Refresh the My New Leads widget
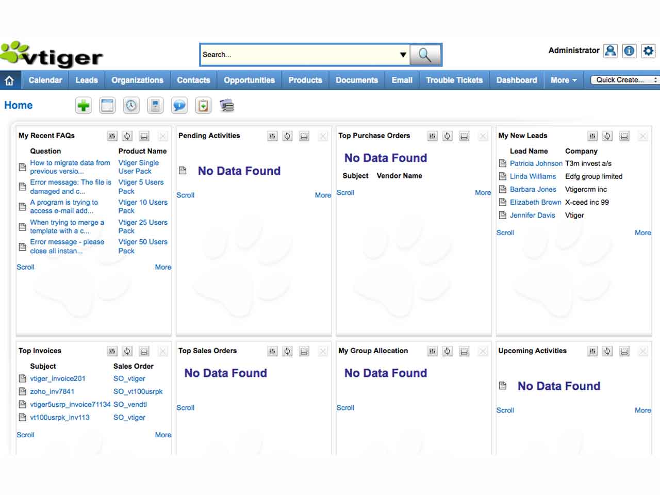The image size is (660, 495). point(607,136)
